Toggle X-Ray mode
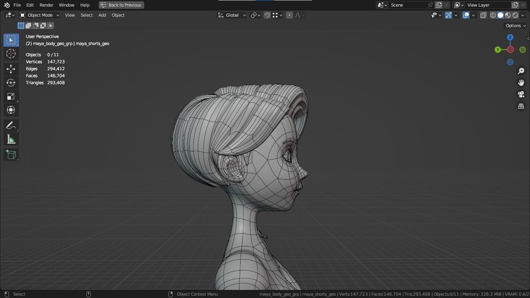 483,15
